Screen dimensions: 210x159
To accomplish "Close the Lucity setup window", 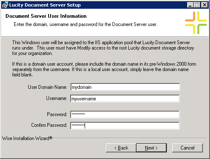I will coord(205,5).
